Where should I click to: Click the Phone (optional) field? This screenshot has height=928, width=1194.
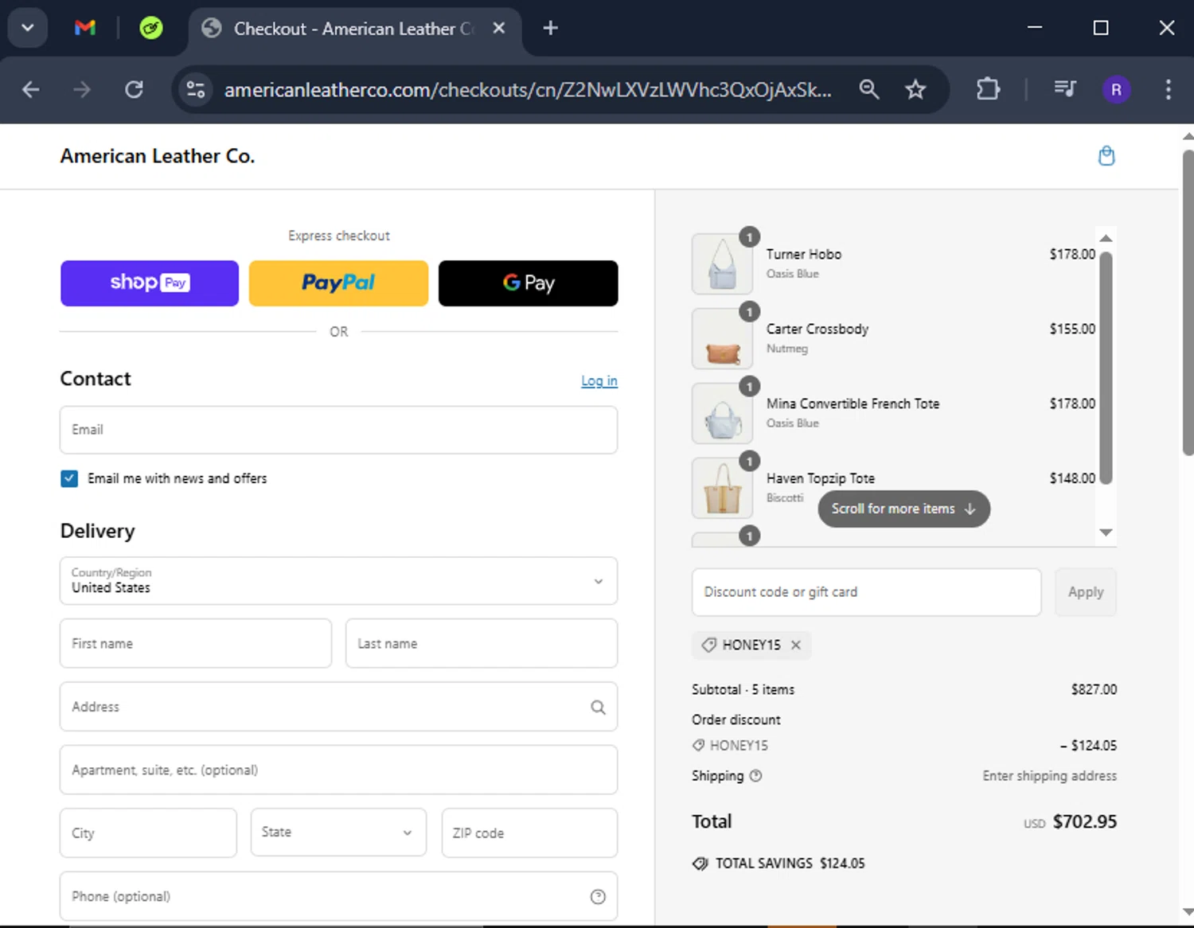338,897
